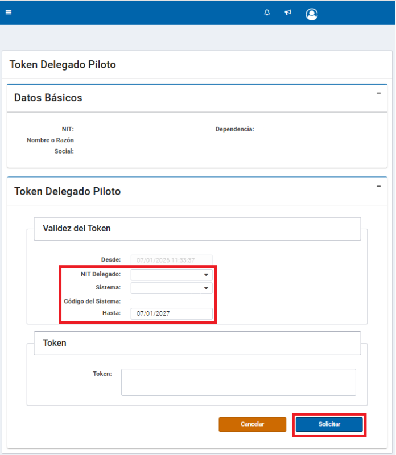Click the Código del Sistema label
This screenshot has width=396, height=455.
(92, 301)
